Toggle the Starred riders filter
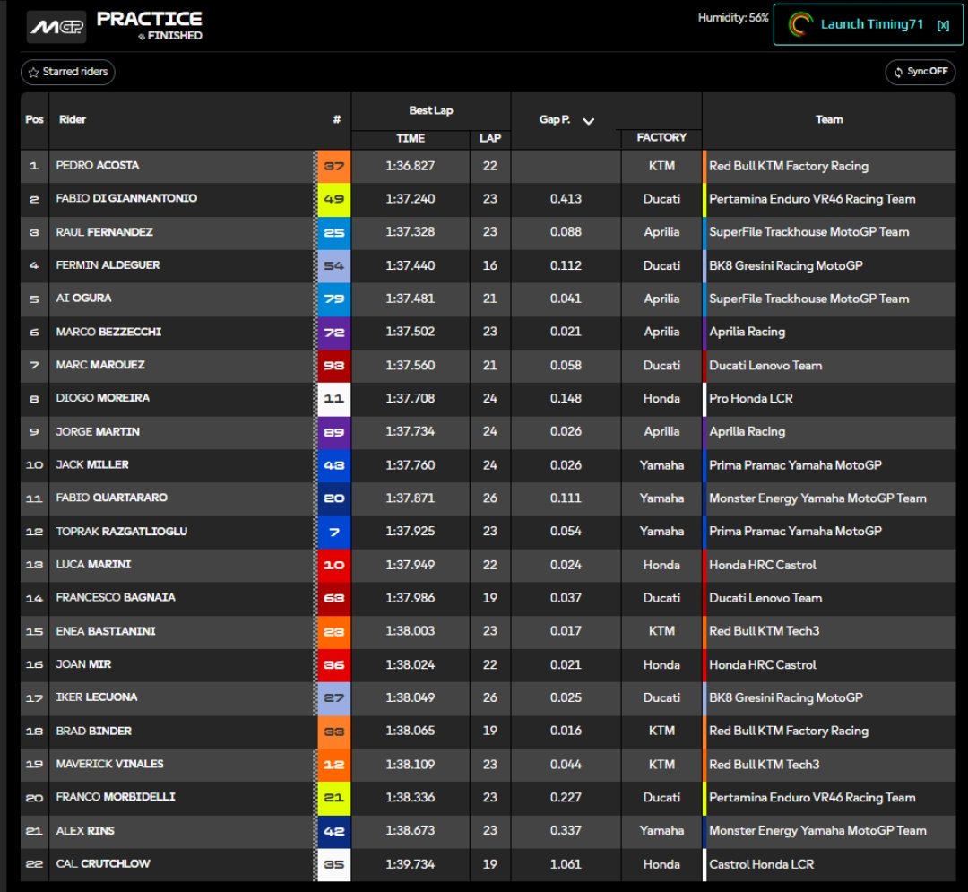Viewport: 968px width, 892px height. 68,72
